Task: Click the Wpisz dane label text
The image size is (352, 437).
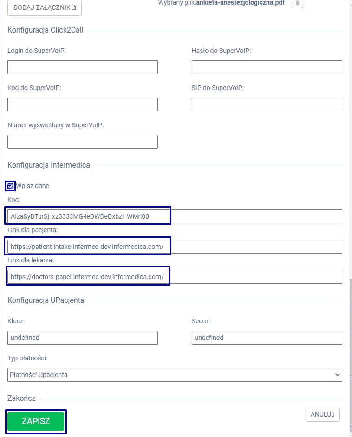Action: tap(33, 186)
